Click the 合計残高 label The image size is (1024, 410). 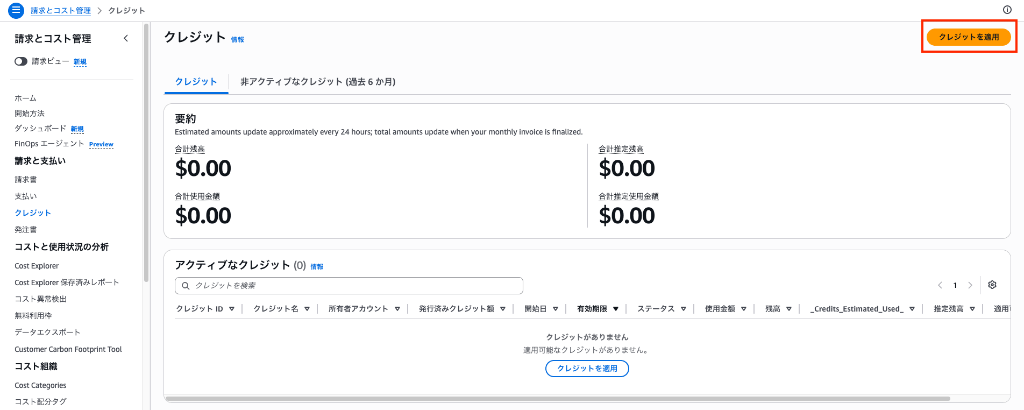tap(190, 149)
